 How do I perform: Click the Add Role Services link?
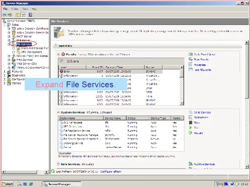204,164
